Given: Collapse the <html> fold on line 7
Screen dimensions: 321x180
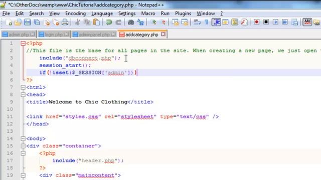Looking at the screenshot, I should (23, 87).
